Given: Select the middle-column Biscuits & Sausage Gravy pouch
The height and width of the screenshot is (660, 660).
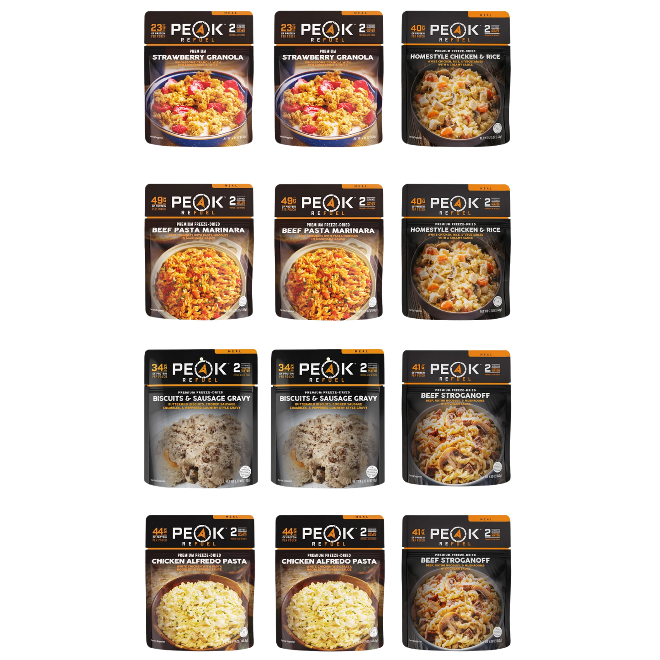Looking at the screenshot, I should pyautogui.click(x=327, y=418).
